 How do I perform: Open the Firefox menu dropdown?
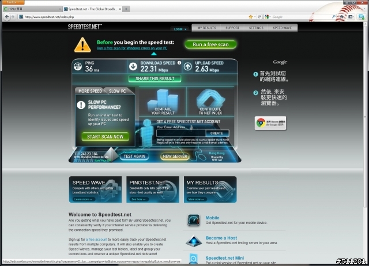(13, 2)
